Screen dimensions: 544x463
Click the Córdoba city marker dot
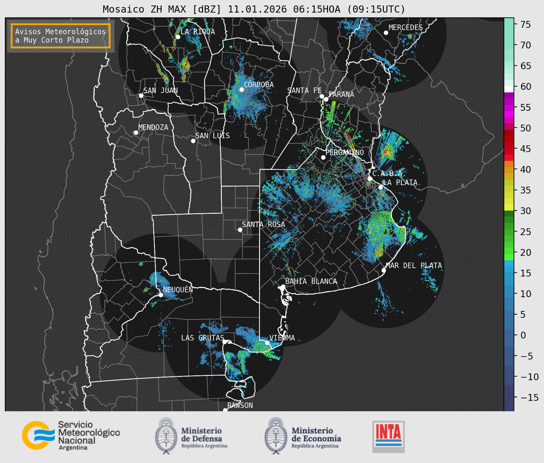click(242, 90)
